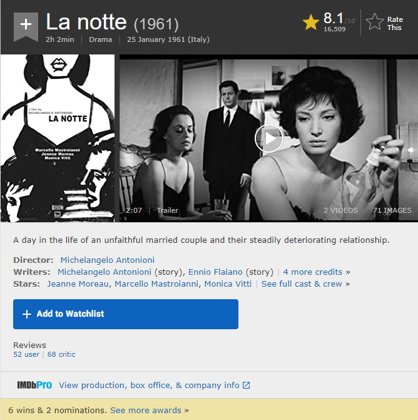The height and width of the screenshot is (420, 418).
Task: Expand See more awards
Action: [x=146, y=411]
